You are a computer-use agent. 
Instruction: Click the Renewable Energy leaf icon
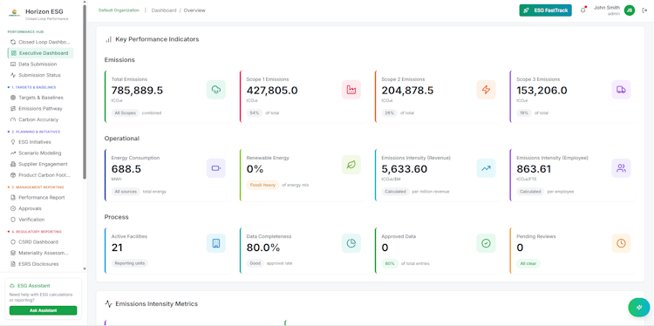coord(351,165)
